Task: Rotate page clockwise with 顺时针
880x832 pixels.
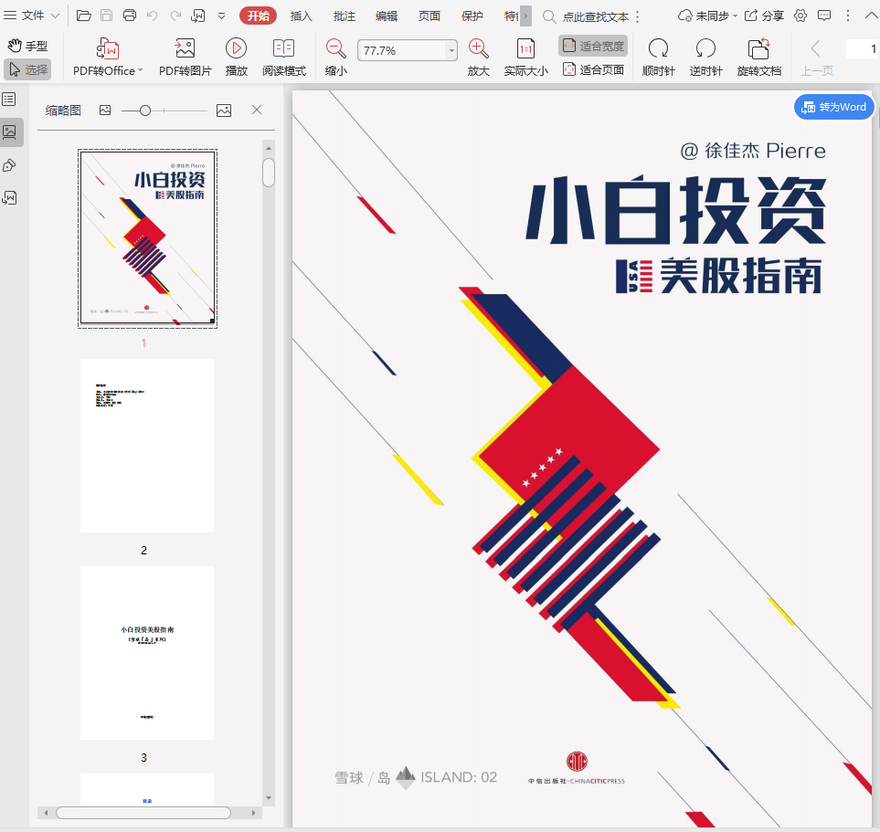Action: point(658,49)
